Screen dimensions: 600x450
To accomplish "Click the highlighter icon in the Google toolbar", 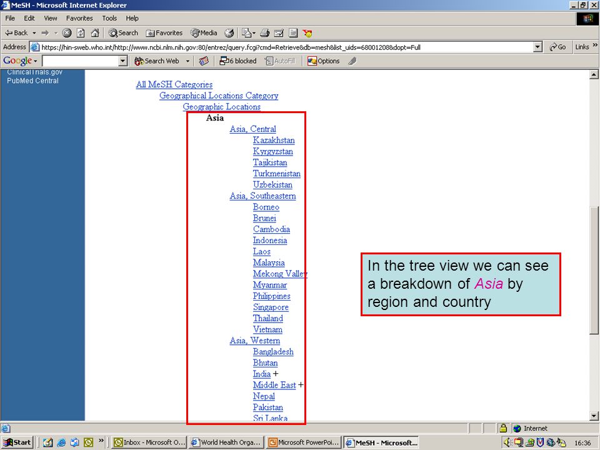I will click(352, 61).
